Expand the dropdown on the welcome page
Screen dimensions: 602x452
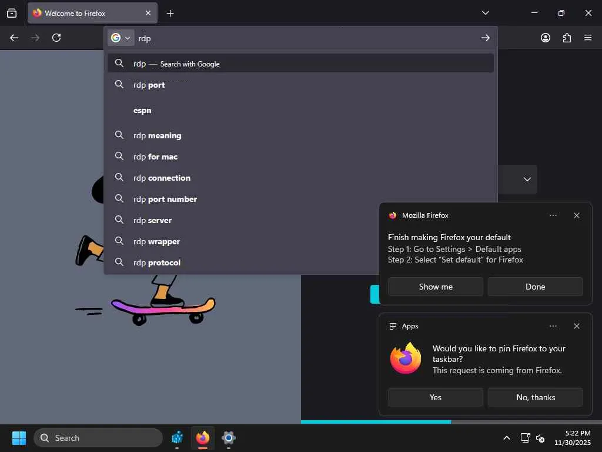[527, 179]
